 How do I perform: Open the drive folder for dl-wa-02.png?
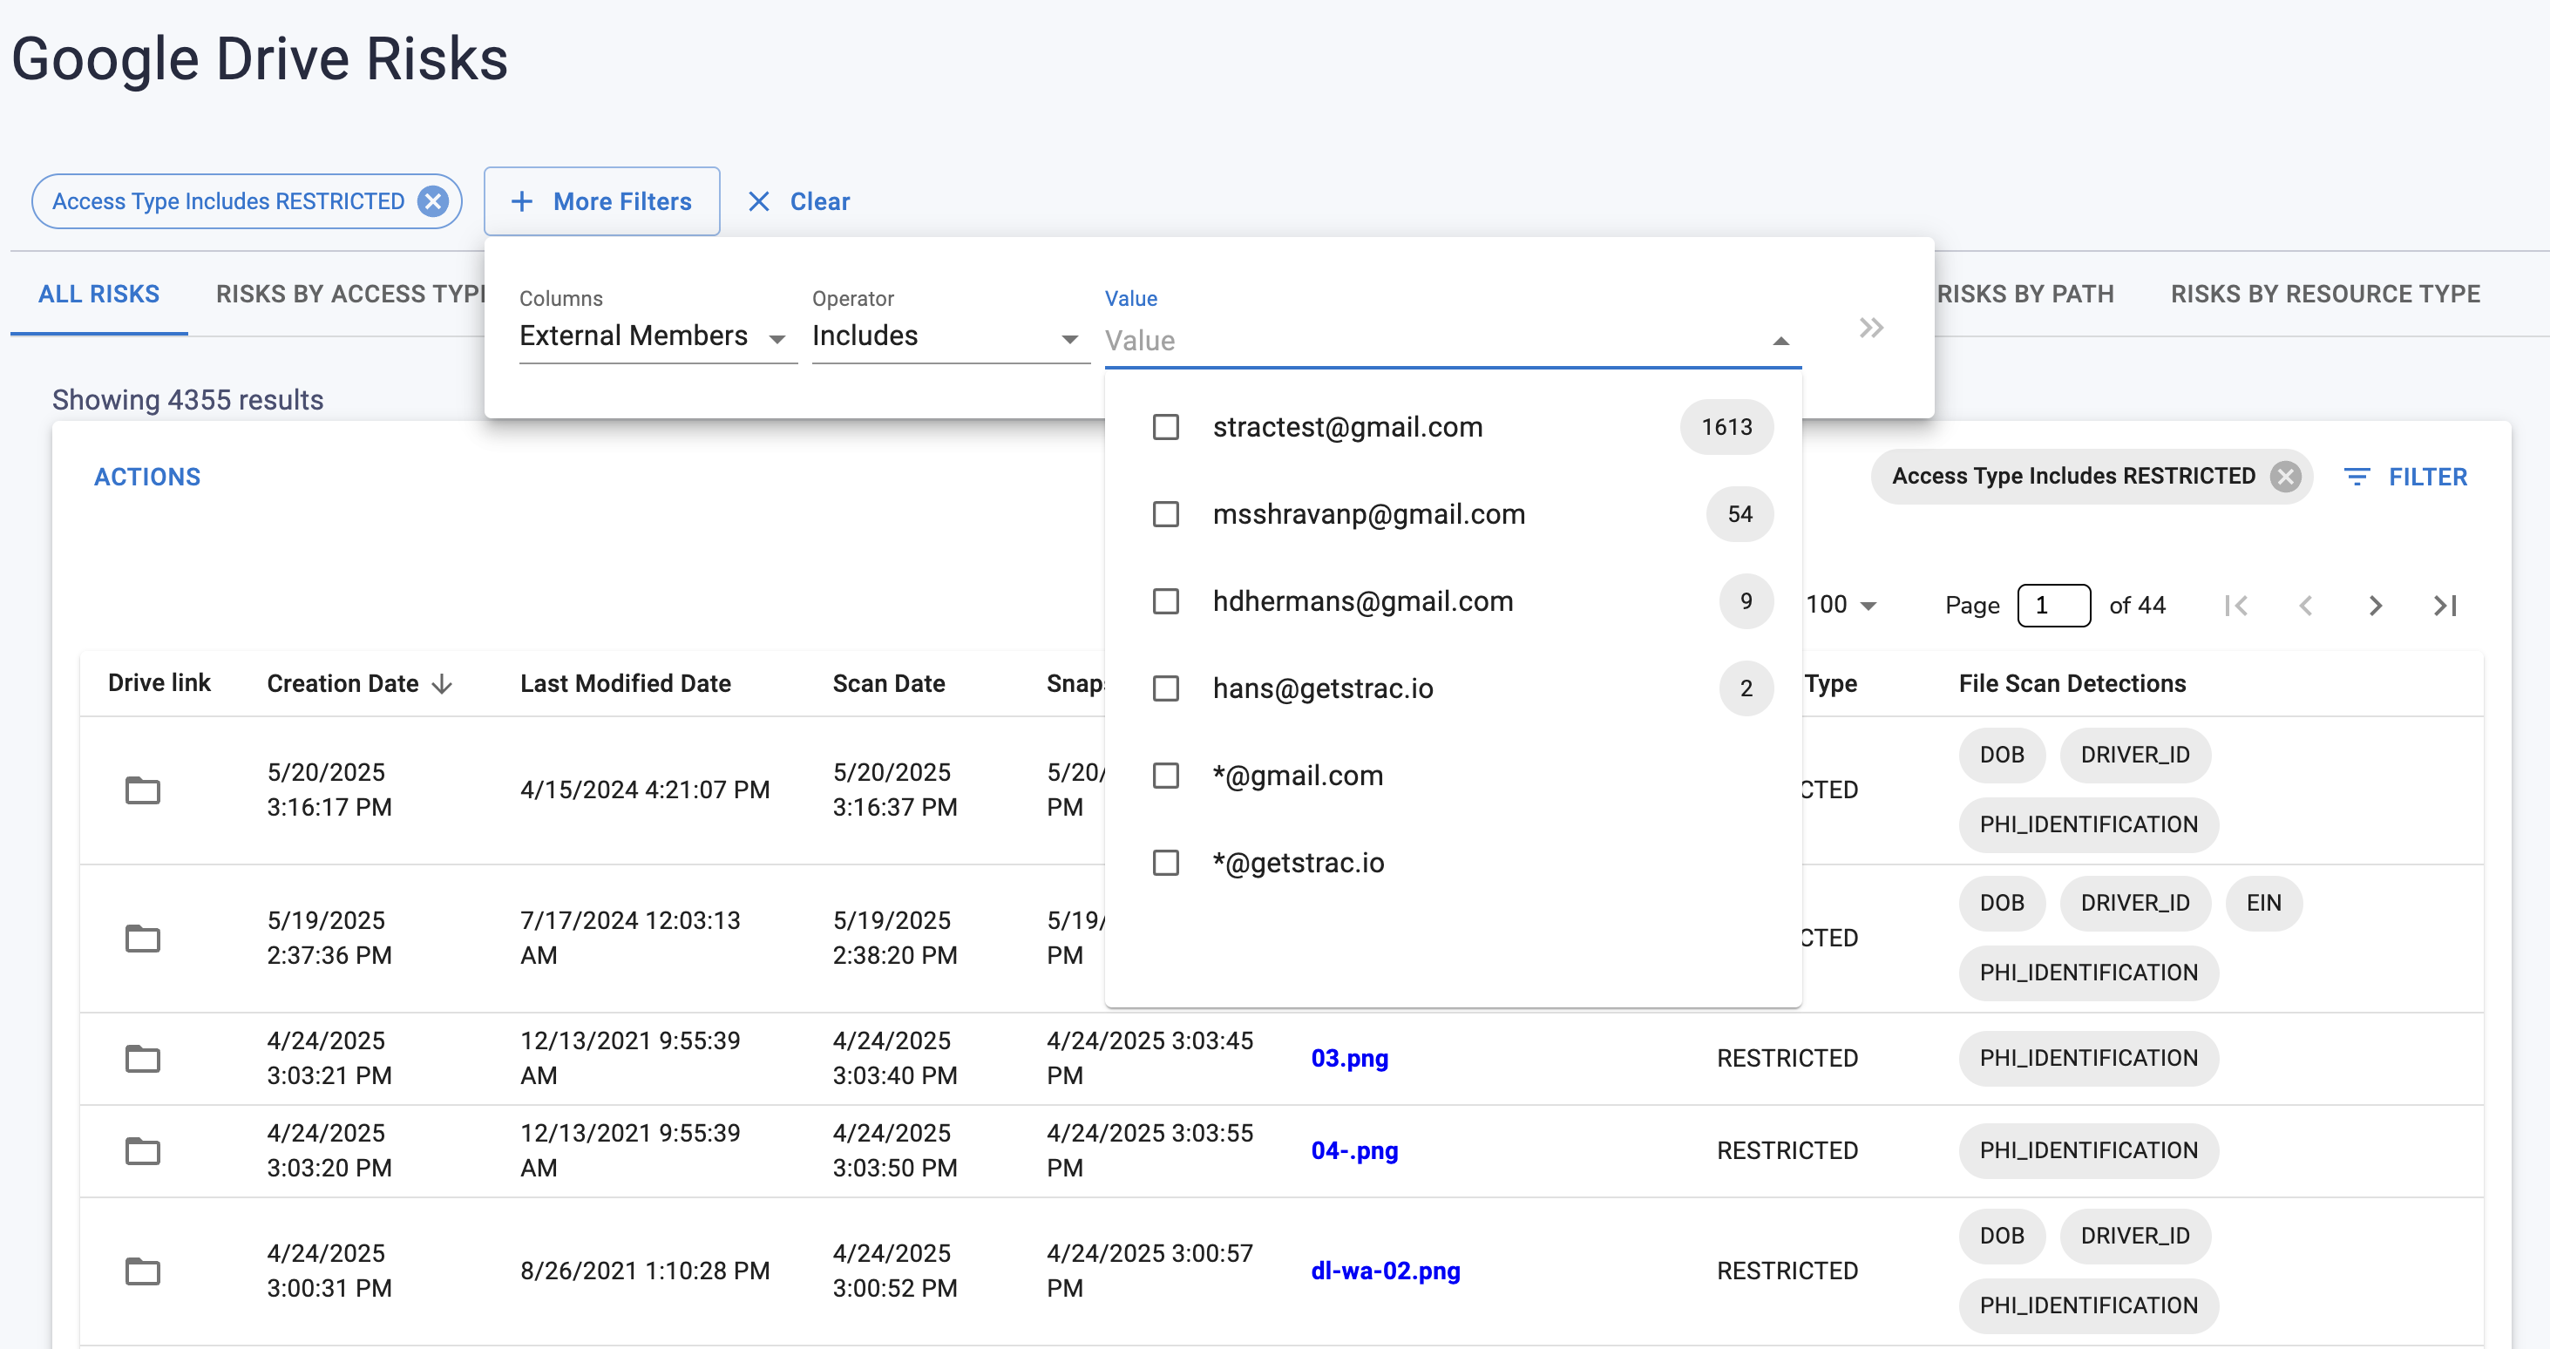(x=143, y=1271)
